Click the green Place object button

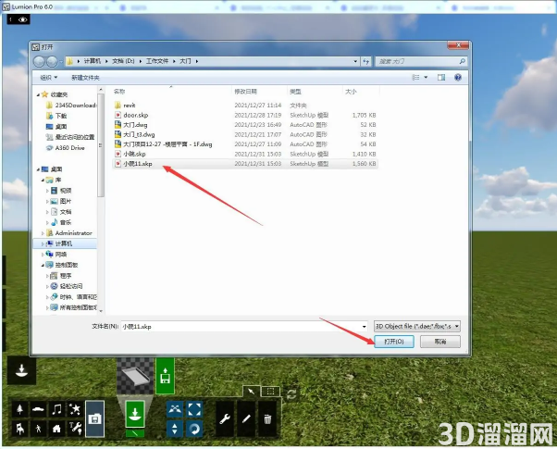tap(135, 414)
